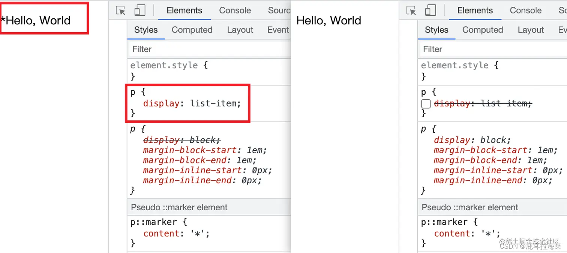Screen dimensions: 567x253
Task: Click p::marker selector in right DevTools
Action: pyautogui.click(x=444, y=222)
